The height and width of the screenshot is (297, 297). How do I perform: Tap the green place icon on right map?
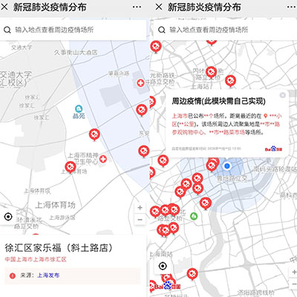click(x=194, y=216)
